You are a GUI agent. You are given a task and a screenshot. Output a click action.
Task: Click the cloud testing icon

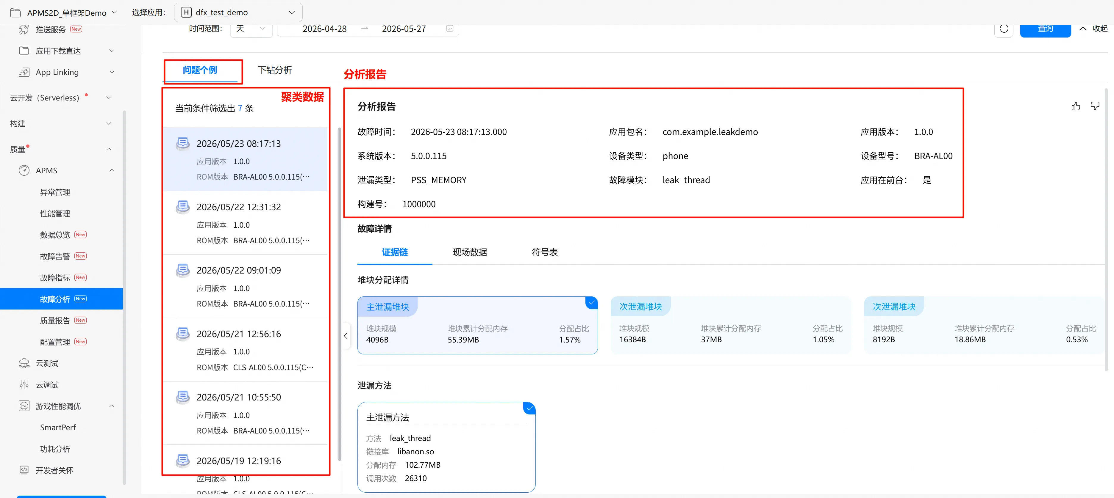click(24, 363)
